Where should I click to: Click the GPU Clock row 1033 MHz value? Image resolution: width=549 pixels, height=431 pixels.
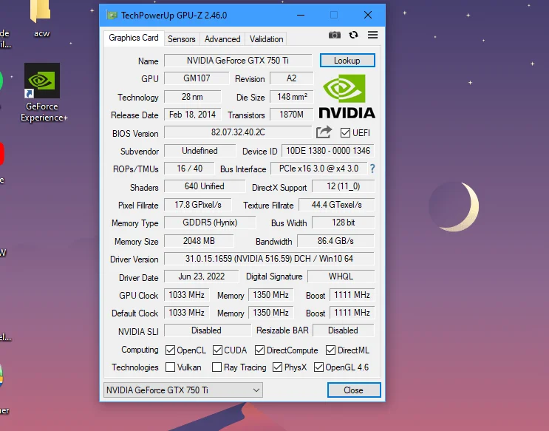[187, 295]
